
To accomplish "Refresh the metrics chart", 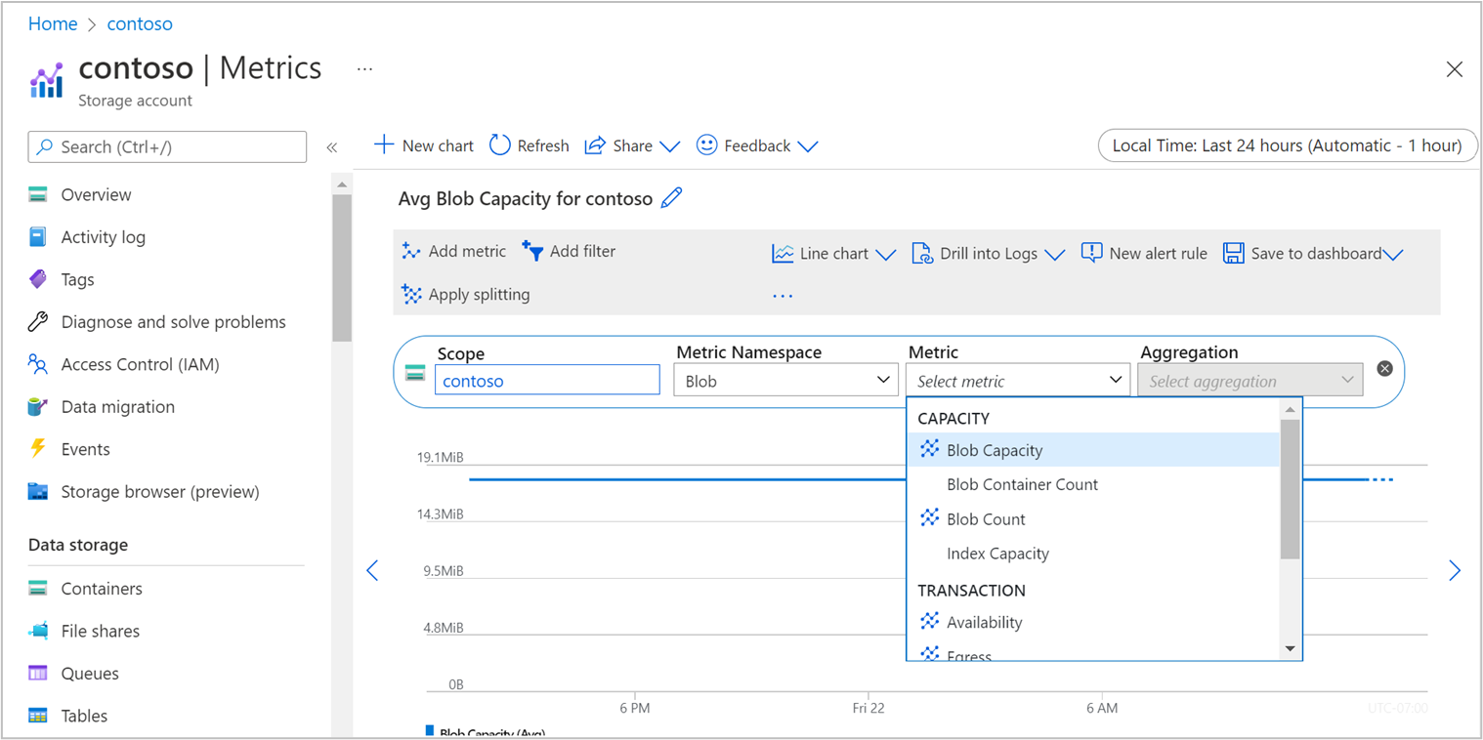I will click(x=529, y=145).
